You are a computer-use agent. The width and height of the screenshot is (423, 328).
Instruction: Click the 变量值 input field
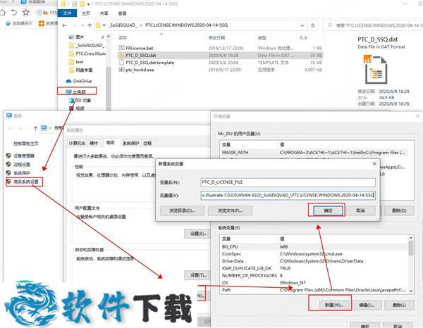288,195
